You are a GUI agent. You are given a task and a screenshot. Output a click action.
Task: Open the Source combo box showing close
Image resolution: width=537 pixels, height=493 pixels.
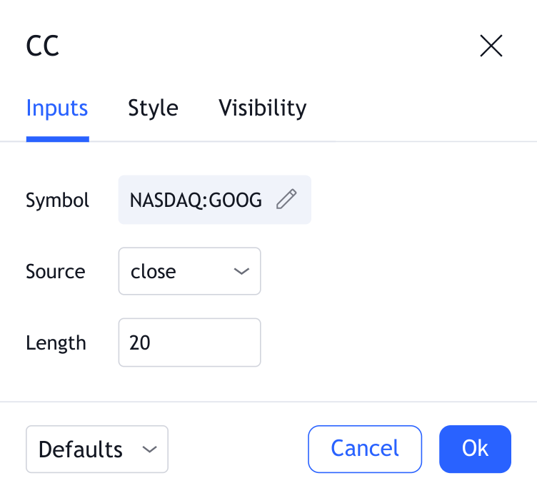189,271
